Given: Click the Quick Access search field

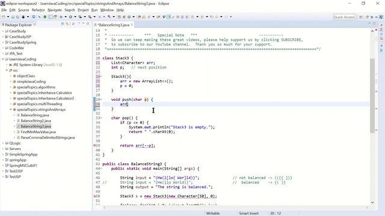Looking at the screenshot, I should tap(344, 17).
